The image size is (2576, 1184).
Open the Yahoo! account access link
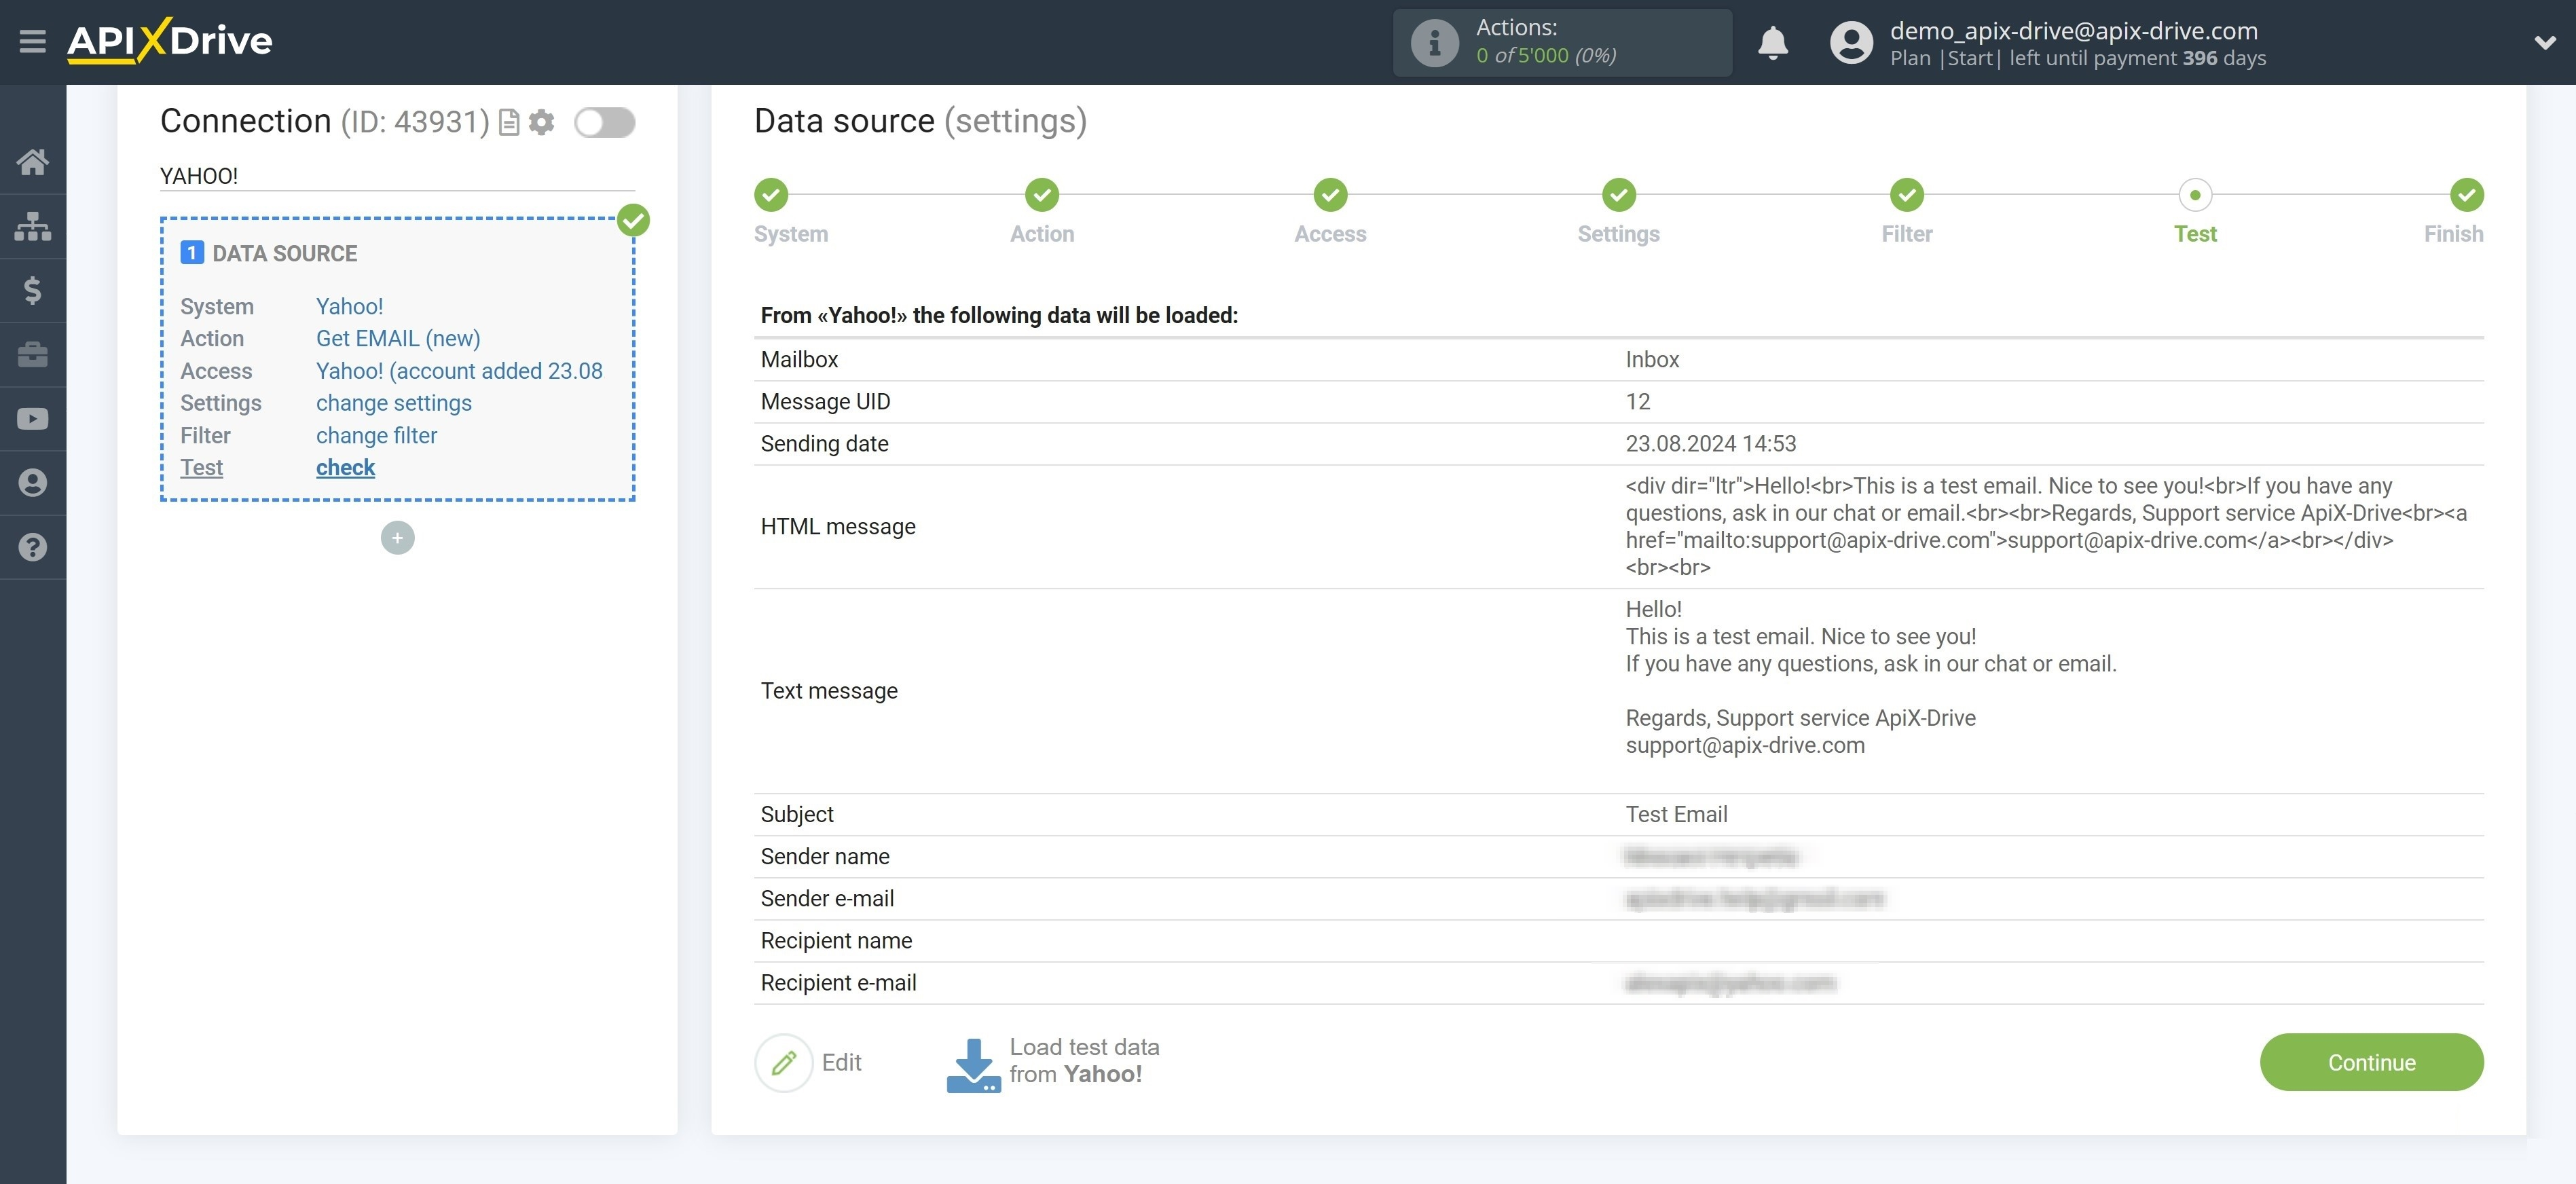coord(459,371)
